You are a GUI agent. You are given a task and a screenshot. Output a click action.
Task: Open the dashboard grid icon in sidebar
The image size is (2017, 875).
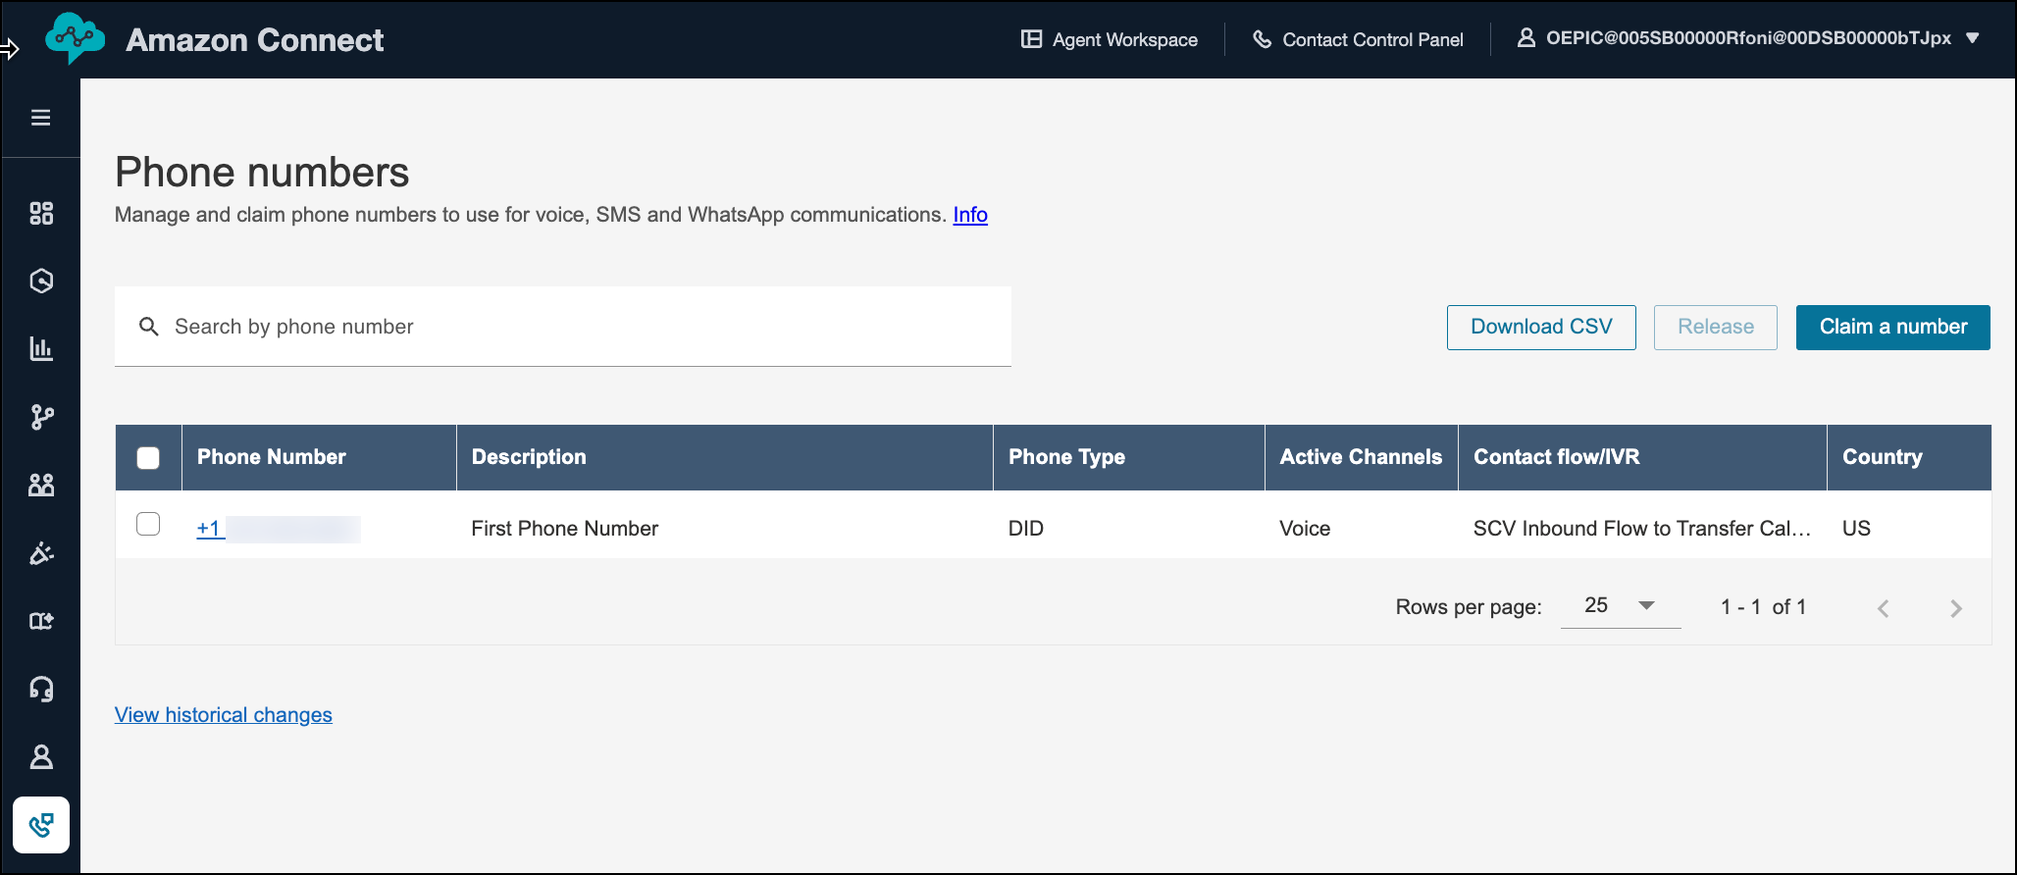(41, 213)
